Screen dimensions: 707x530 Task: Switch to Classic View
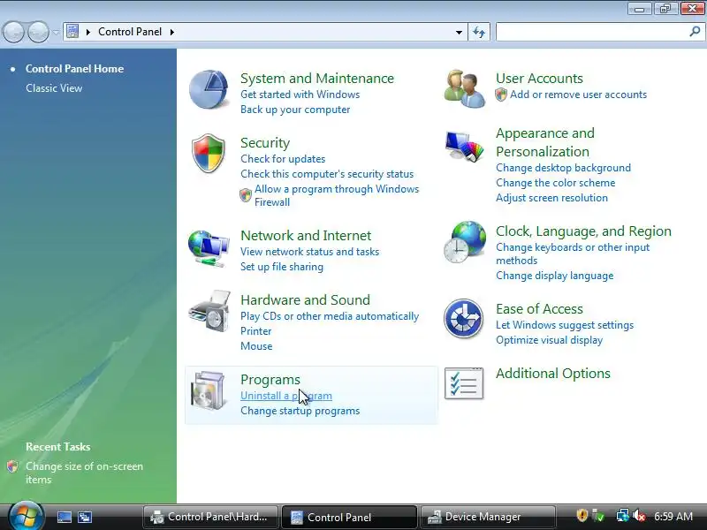54,87
